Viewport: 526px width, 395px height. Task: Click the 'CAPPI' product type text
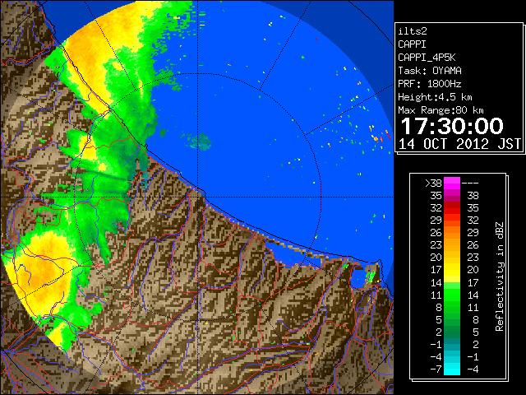[412, 44]
